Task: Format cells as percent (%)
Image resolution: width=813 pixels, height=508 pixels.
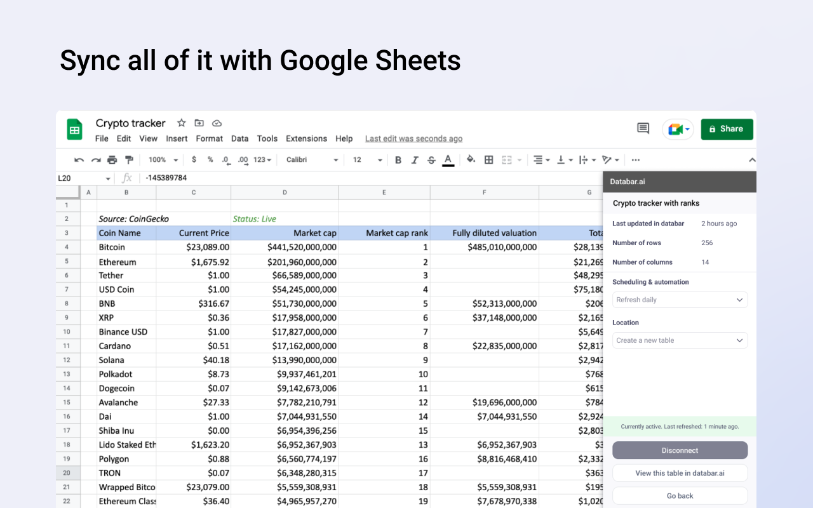Action: point(210,160)
